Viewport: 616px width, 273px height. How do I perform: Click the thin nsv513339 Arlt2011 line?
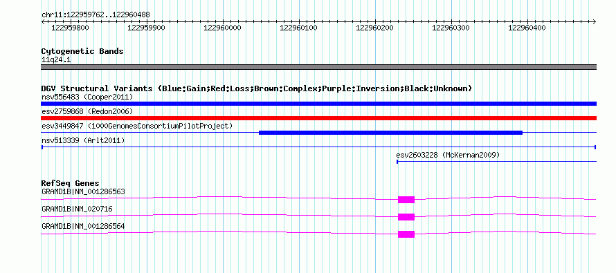click(x=318, y=147)
